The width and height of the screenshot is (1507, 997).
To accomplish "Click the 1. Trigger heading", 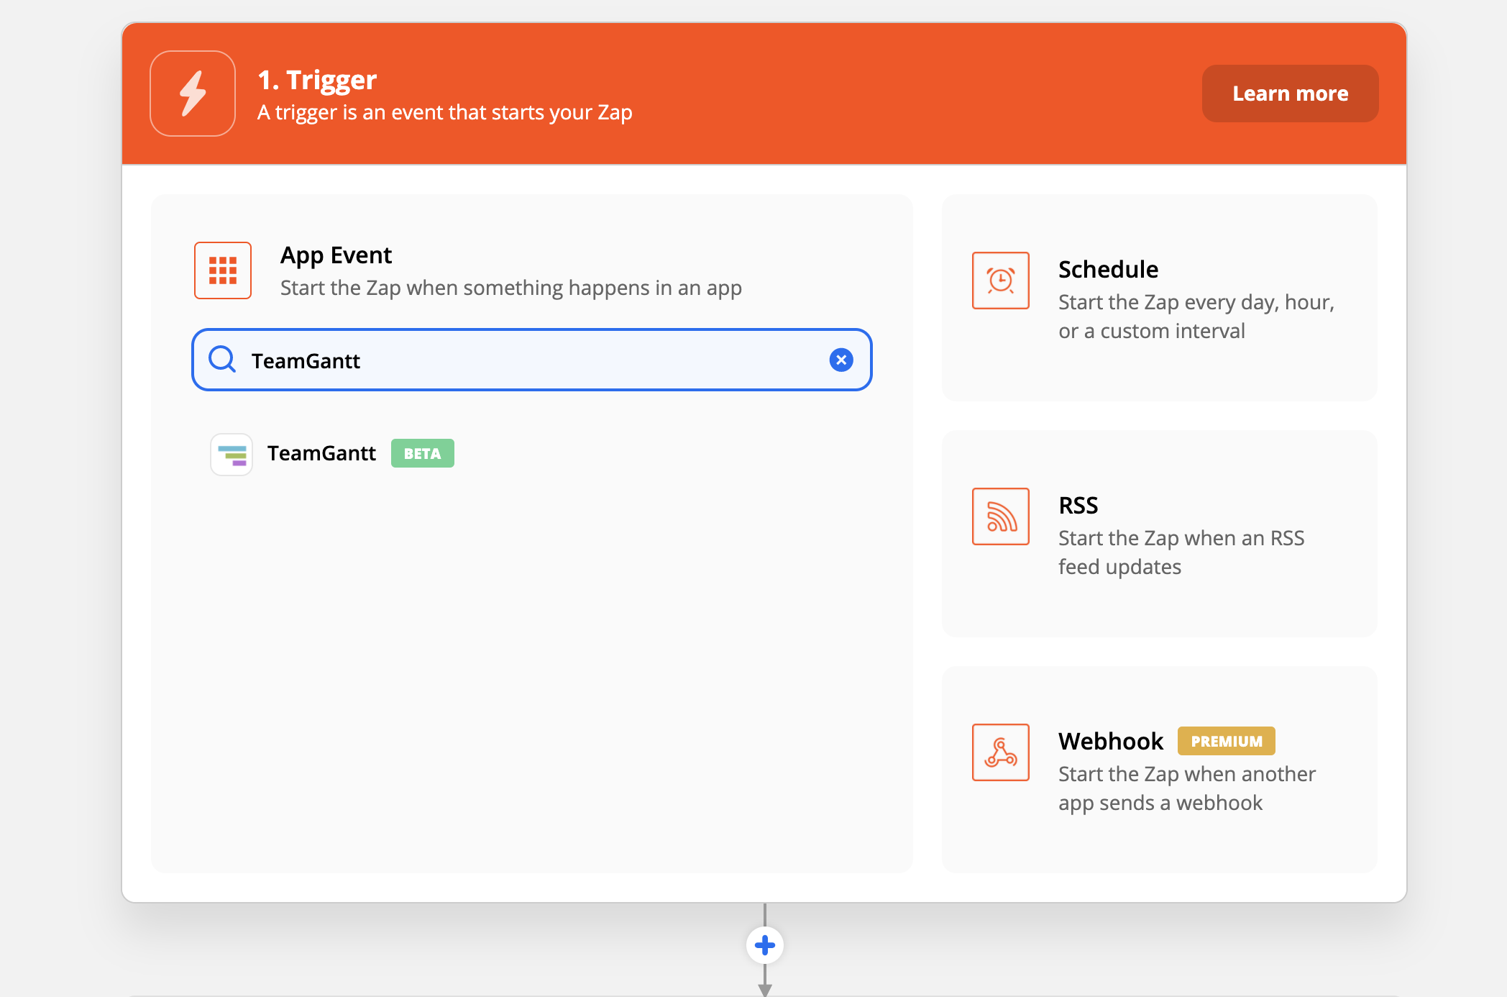I will [x=316, y=79].
